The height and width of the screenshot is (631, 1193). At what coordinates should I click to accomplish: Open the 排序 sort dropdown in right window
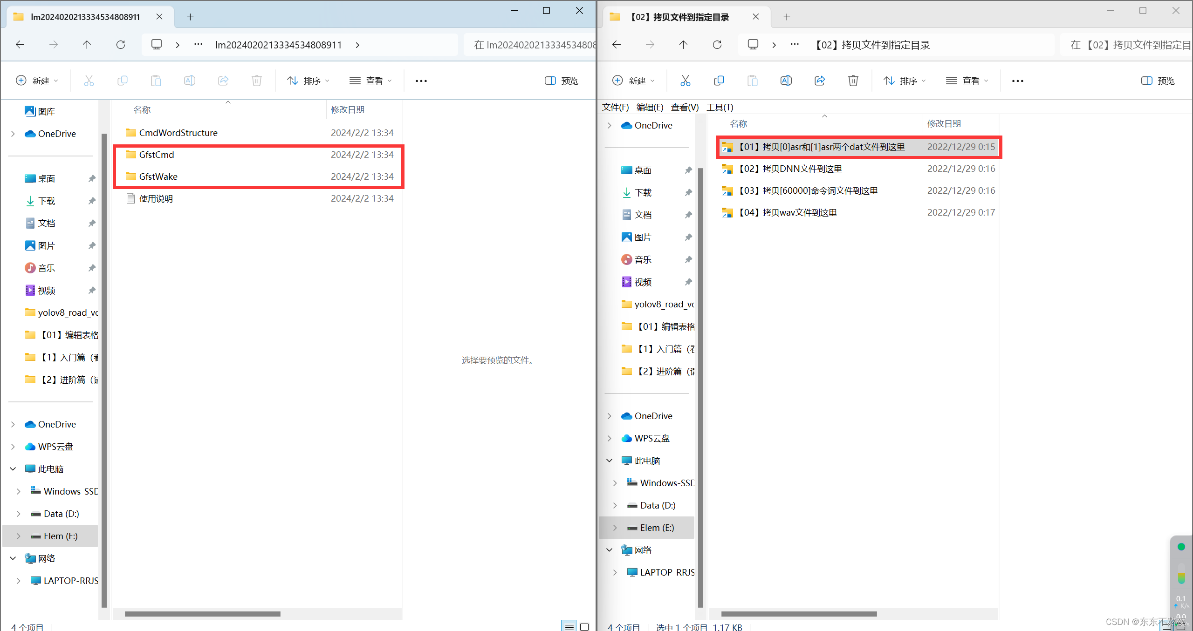point(905,81)
